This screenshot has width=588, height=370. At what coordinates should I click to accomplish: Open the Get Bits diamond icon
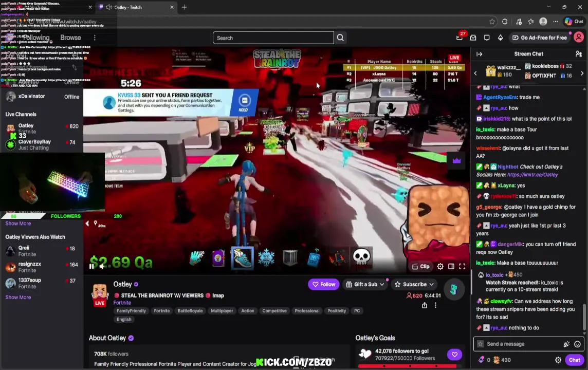point(500,38)
